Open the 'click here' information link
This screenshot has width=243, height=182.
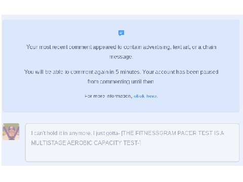[146, 96]
